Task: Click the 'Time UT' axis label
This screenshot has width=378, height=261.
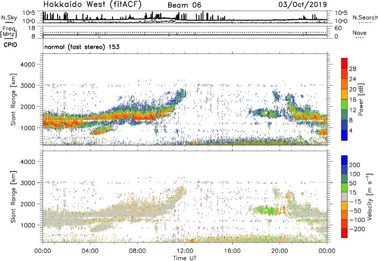Action: [x=185, y=258]
